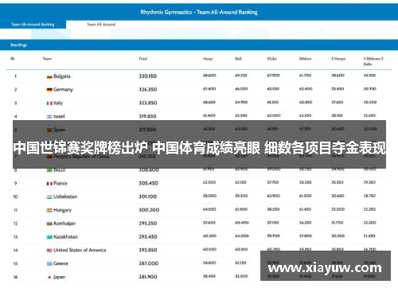Open the Israel team name

point(59,116)
